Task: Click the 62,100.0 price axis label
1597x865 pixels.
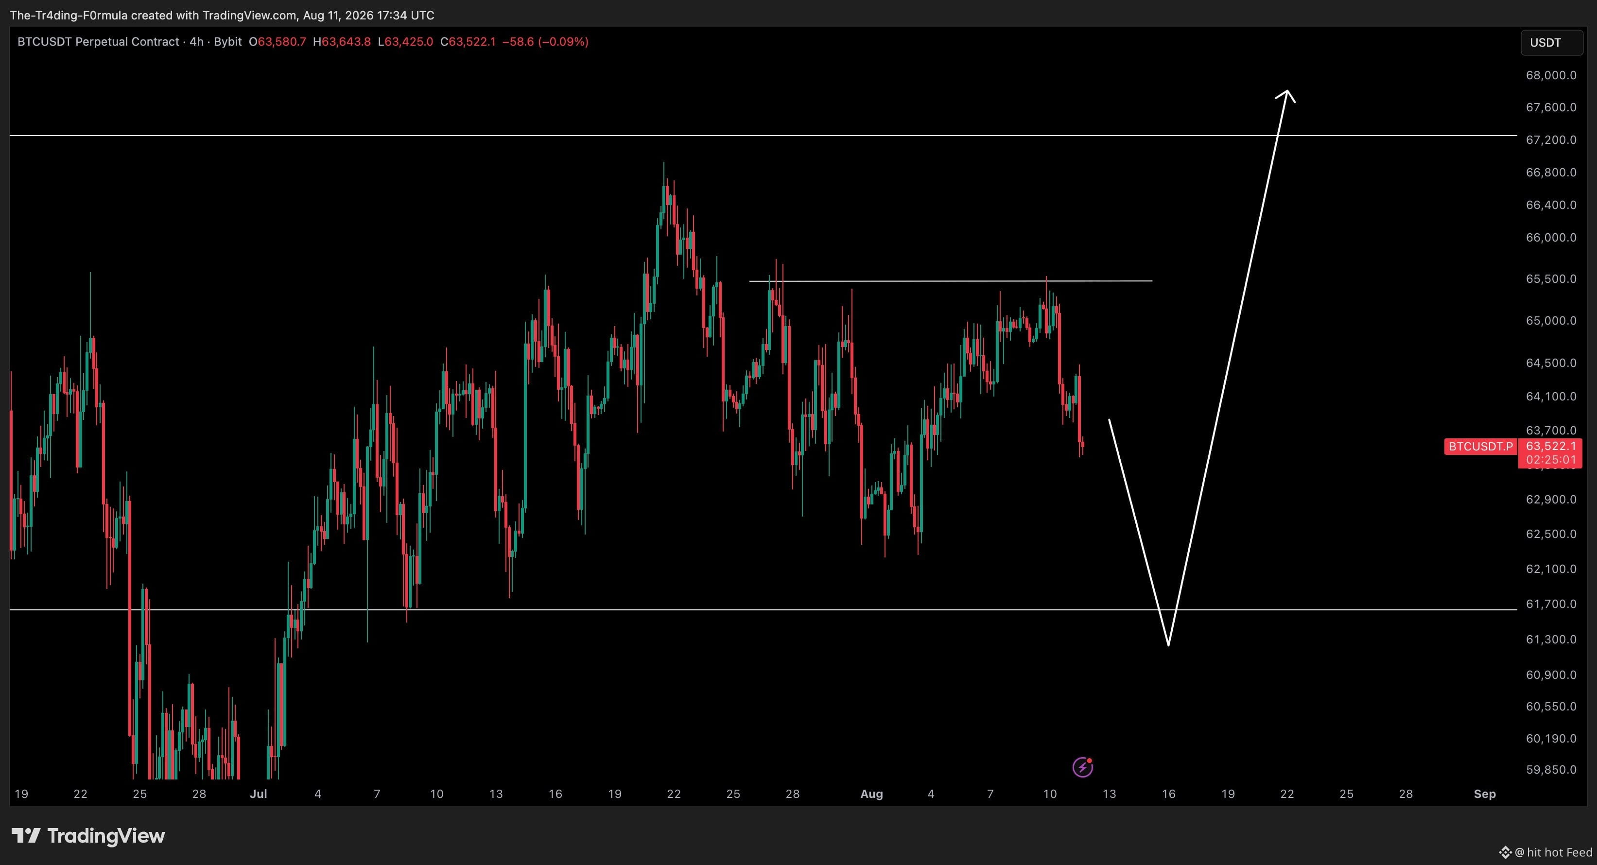Action: (x=1551, y=569)
